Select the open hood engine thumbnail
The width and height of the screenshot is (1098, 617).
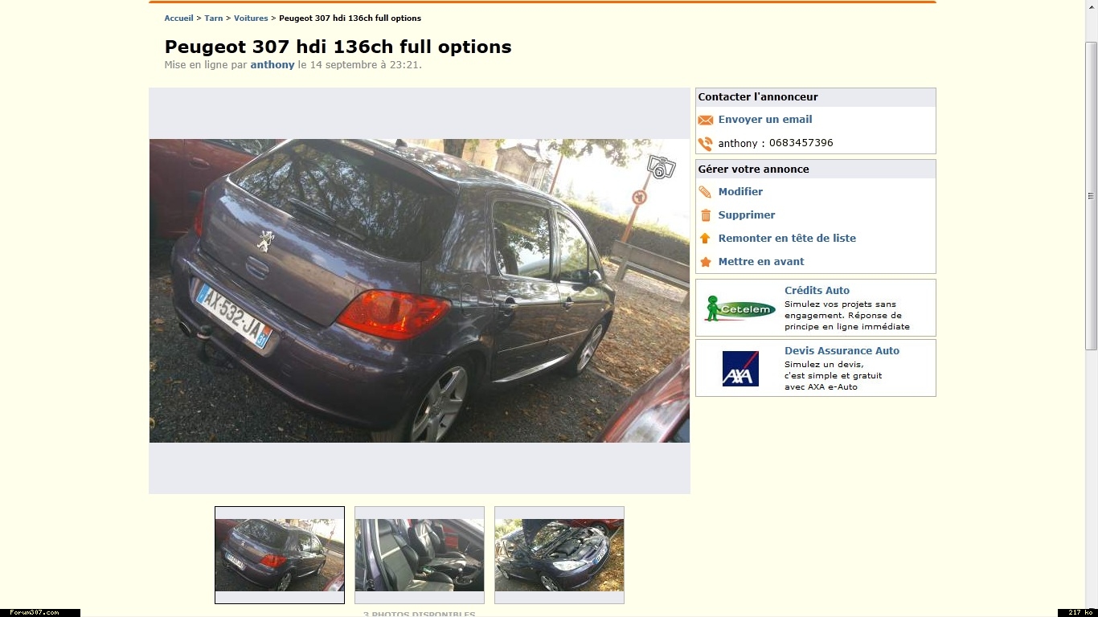559,555
